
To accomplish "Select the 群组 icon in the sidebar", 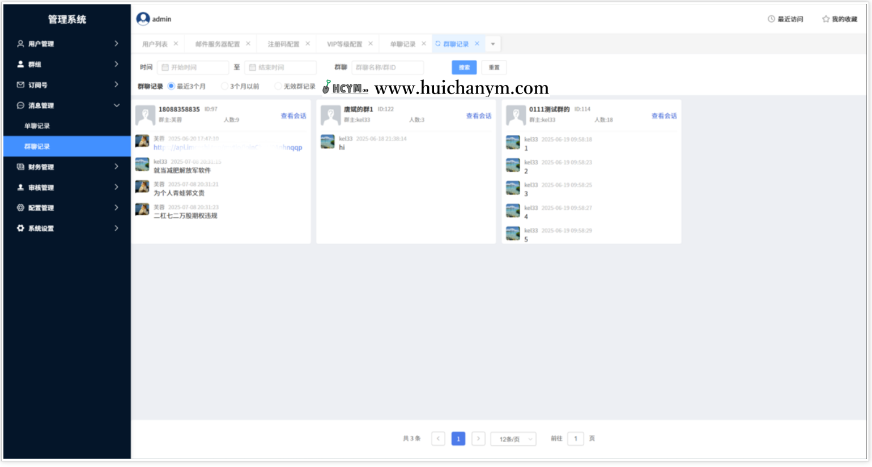I will [19, 64].
